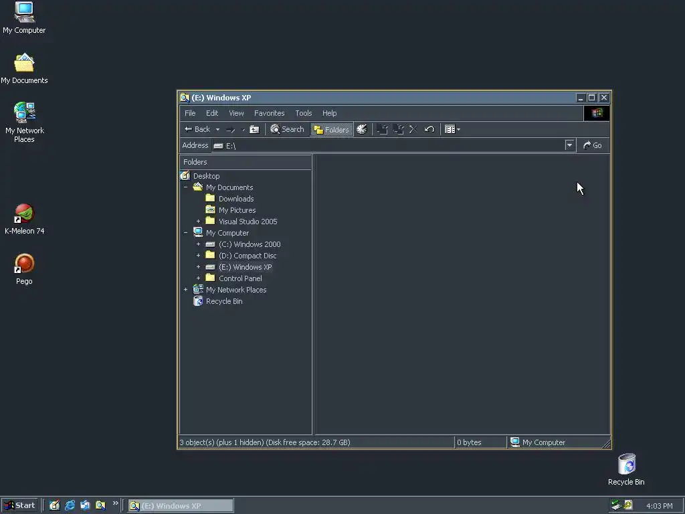
Task: Click the Delete X toolbar icon
Action: click(413, 129)
